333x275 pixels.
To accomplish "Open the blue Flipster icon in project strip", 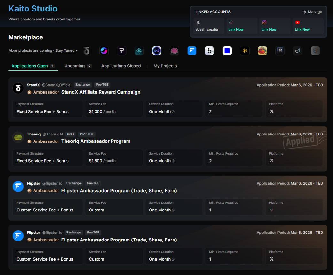I will (192, 51).
